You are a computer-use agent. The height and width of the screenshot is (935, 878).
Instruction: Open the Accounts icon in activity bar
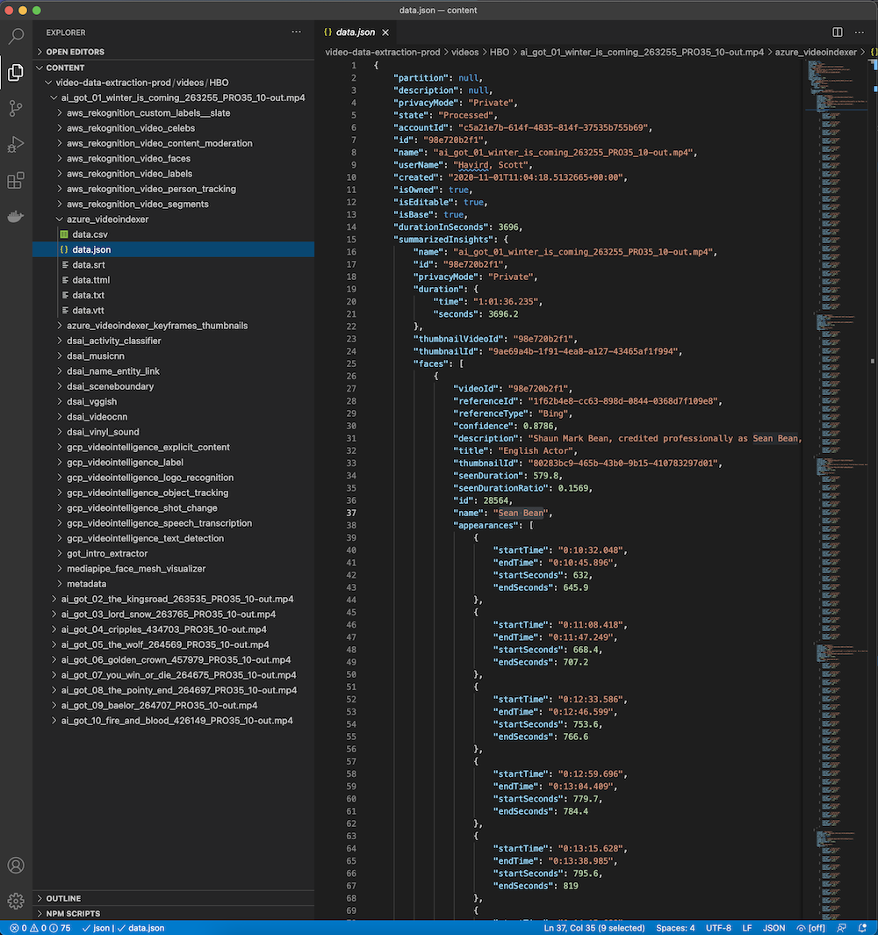(16, 865)
